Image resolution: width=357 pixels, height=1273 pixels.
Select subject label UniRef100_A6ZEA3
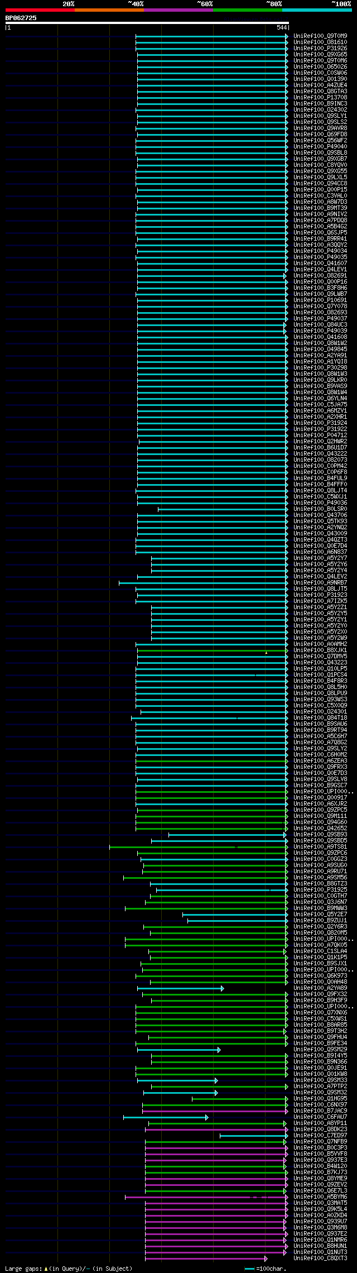click(320, 760)
